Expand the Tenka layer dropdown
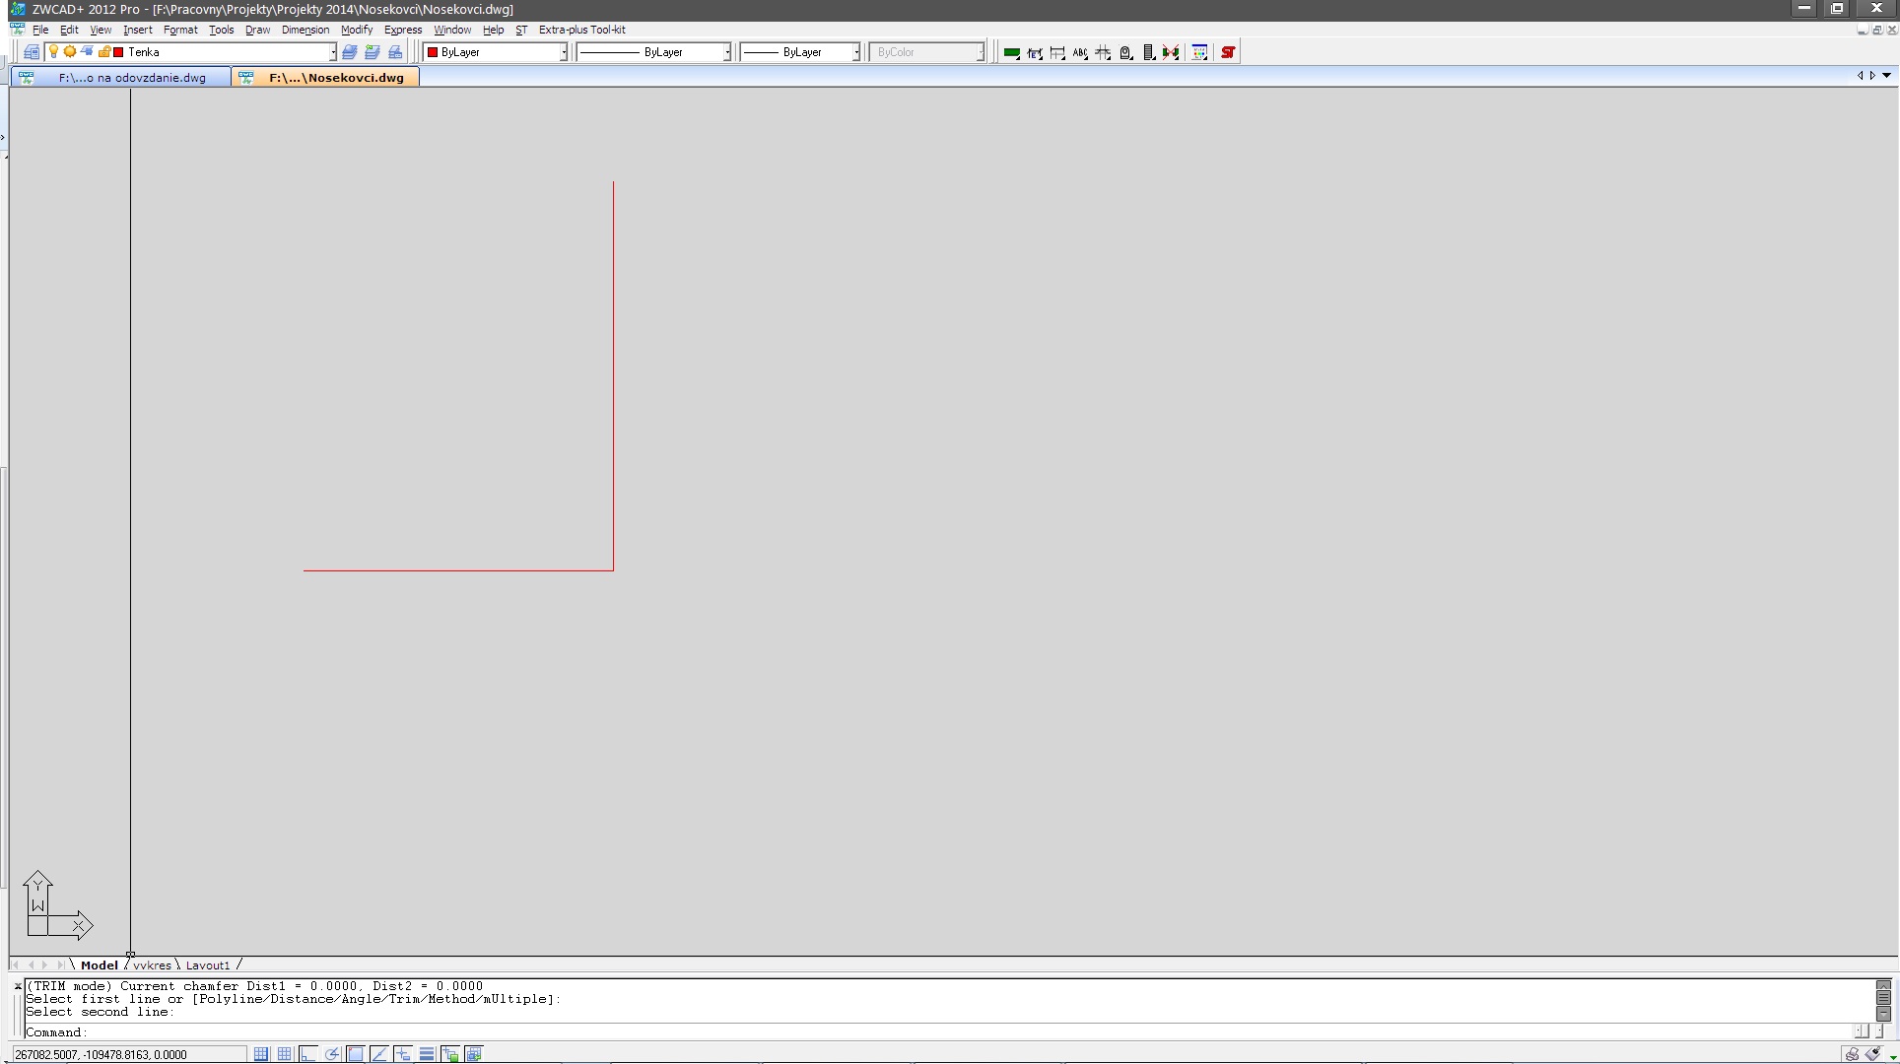The image size is (1900, 1064). click(x=332, y=52)
